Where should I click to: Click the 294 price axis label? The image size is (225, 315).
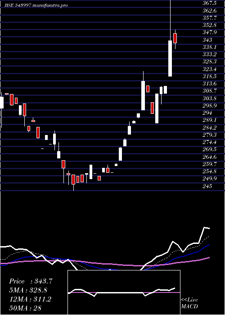[x=207, y=113]
